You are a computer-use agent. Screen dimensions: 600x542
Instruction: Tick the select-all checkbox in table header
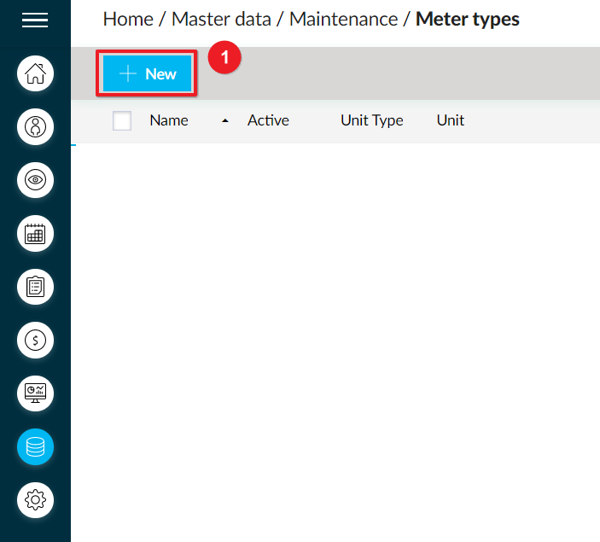click(x=122, y=120)
